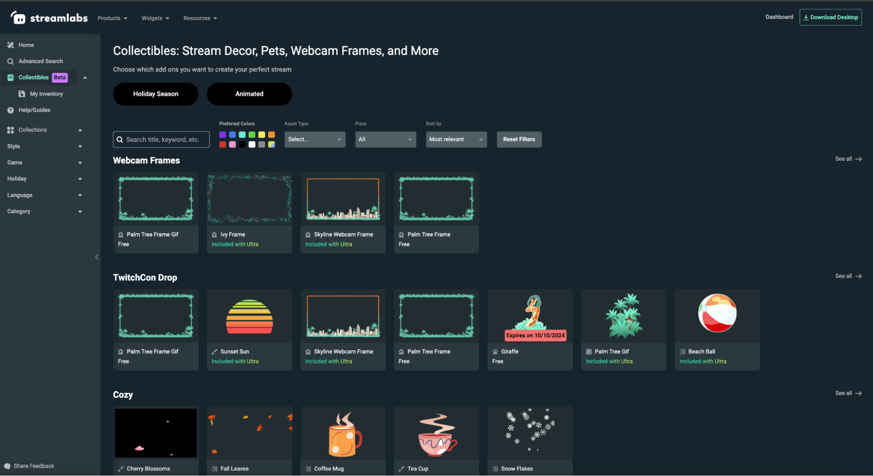Click the search magnifier inside the search field

[x=120, y=139]
